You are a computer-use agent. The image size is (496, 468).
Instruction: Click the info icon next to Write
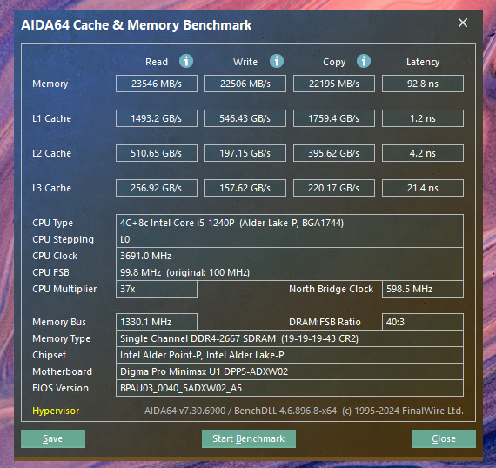coord(277,61)
